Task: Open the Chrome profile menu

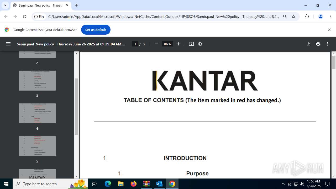Action: (x=321, y=17)
